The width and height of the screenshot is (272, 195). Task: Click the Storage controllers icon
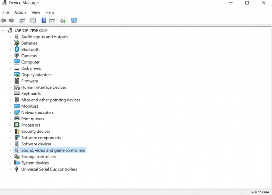coord(17,156)
